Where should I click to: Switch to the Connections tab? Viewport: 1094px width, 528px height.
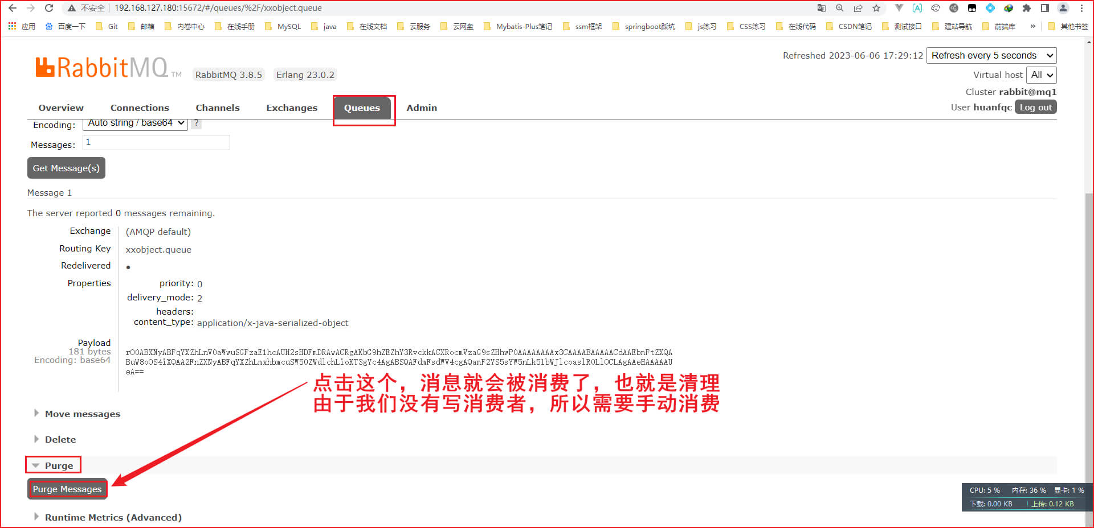[x=140, y=108]
